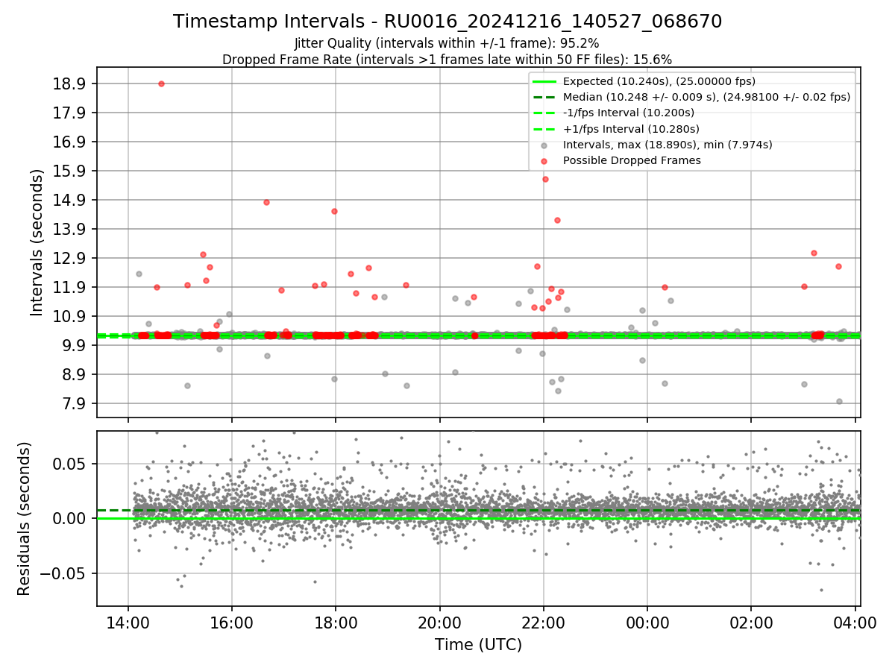Click the '22:00' x-axis tick label
895x671 pixels.
tap(543, 623)
